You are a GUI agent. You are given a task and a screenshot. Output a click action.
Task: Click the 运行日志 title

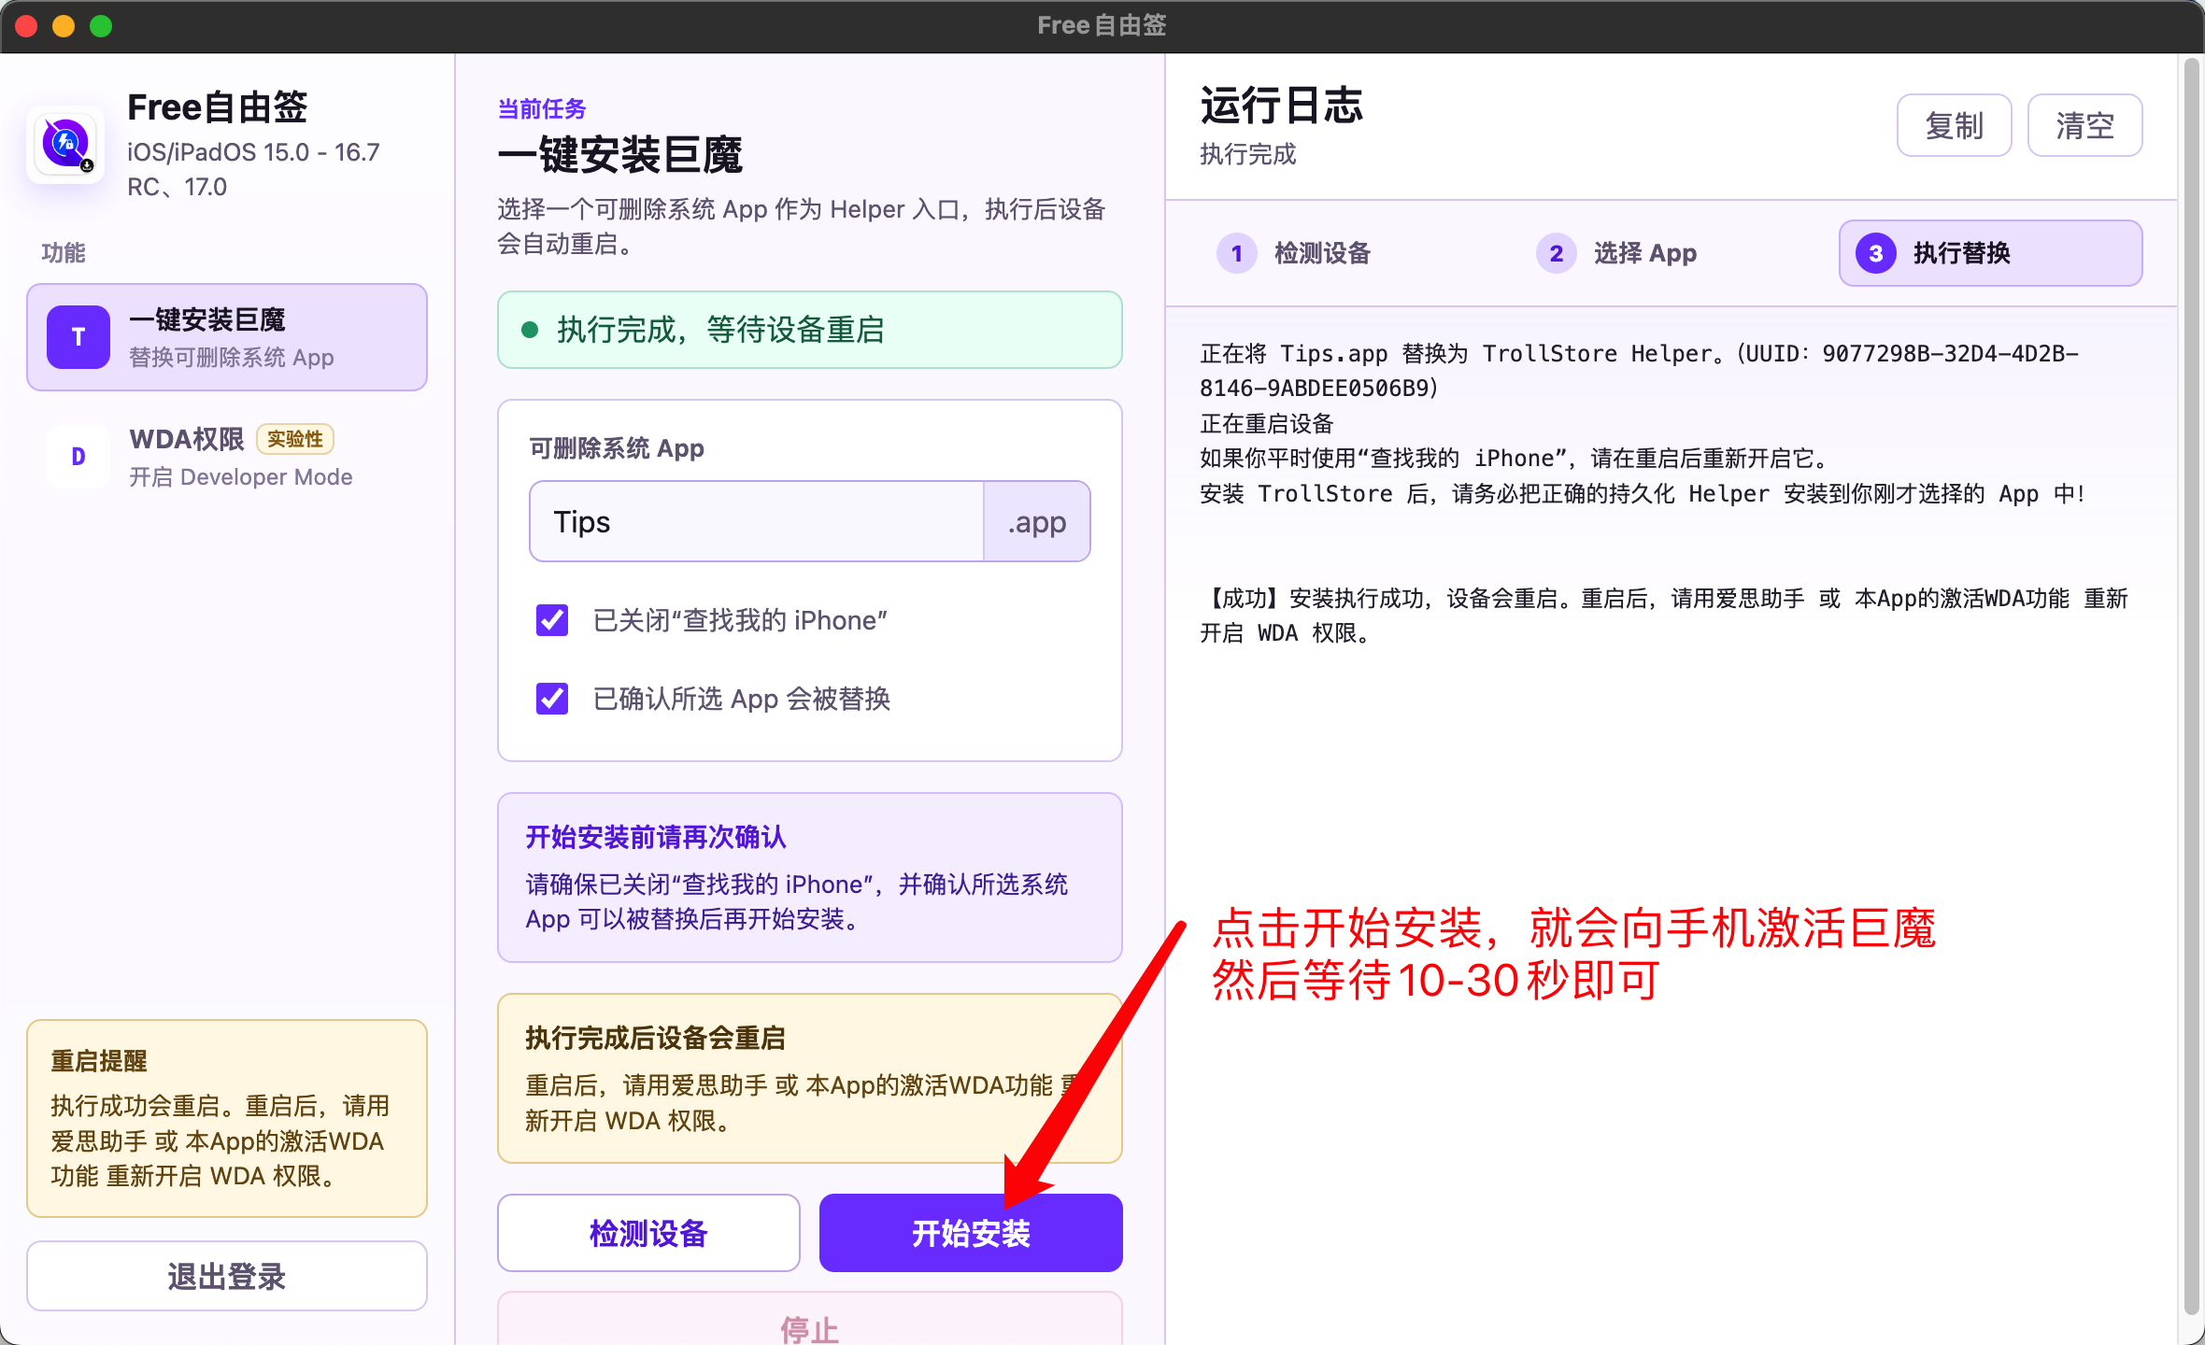1281,105
